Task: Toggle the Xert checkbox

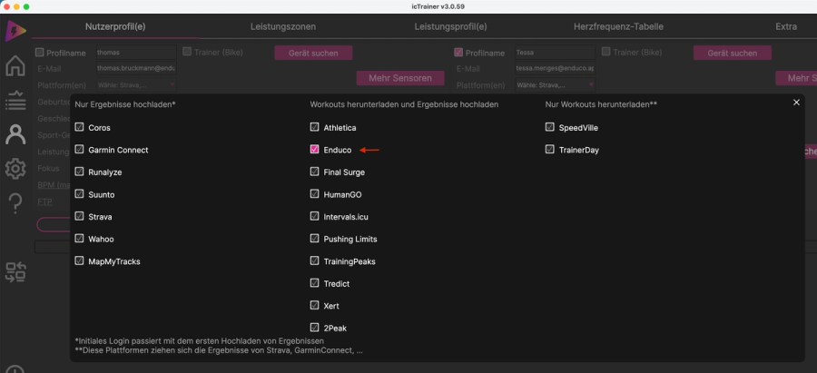Action: pyautogui.click(x=314, y=305)
